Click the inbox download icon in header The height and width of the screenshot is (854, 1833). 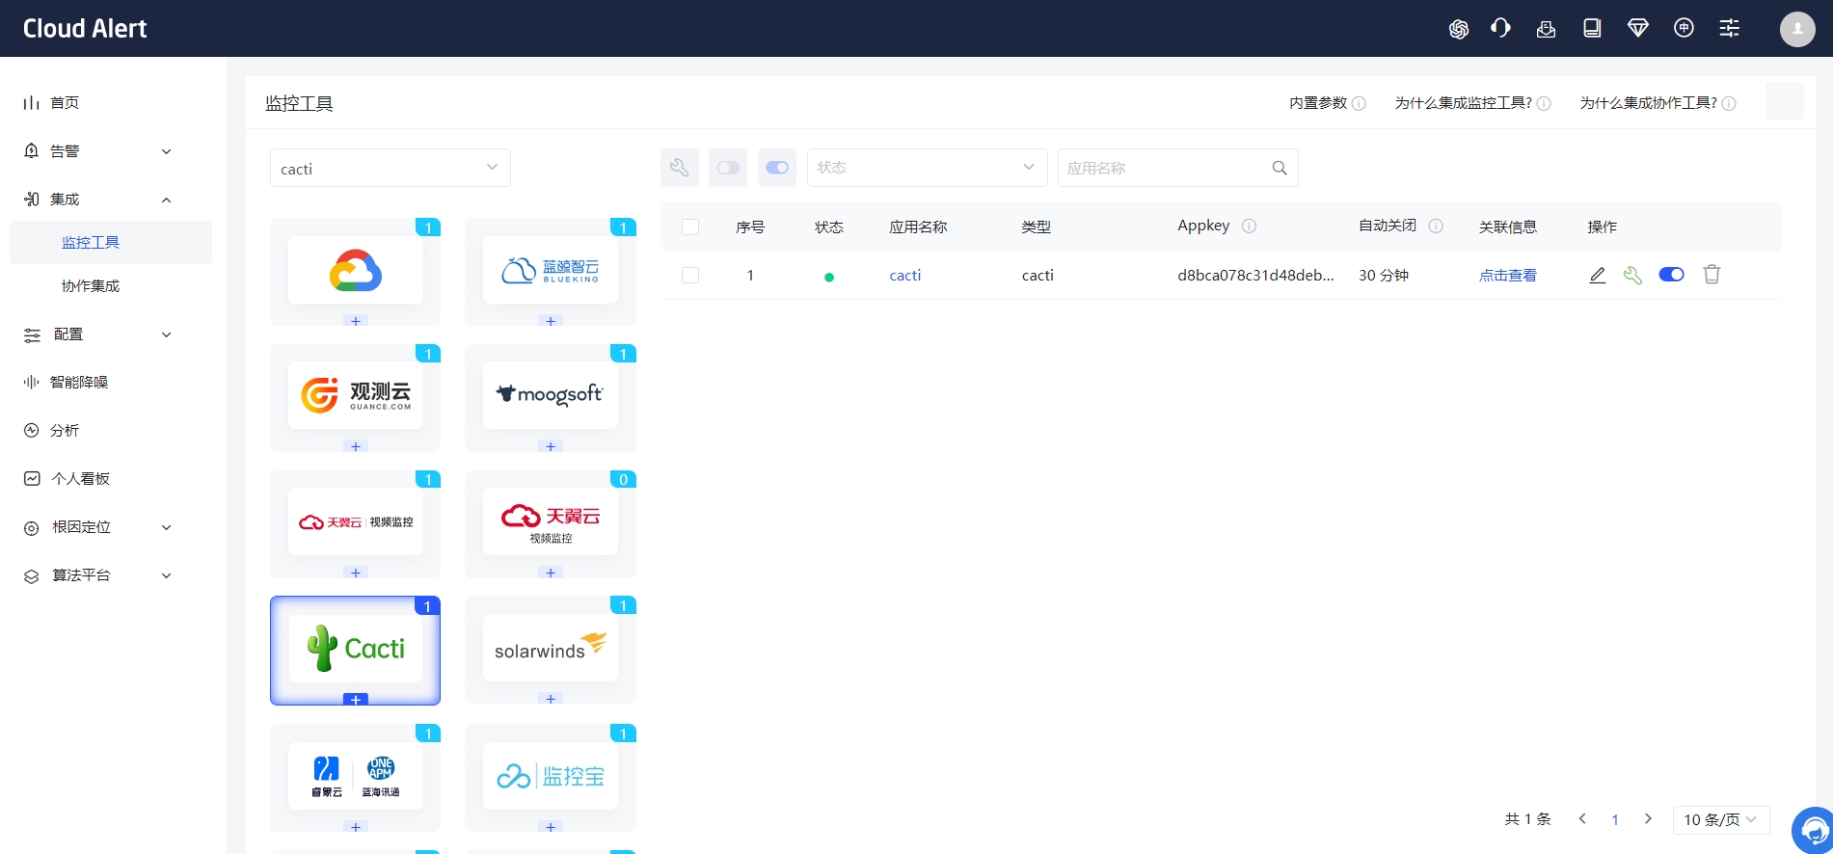pos(1546,28)
